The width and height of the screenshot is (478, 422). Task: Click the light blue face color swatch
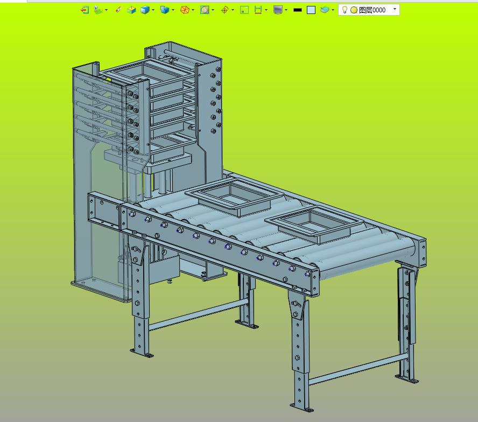311,10
